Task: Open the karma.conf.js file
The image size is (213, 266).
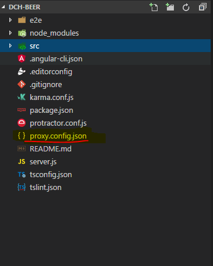Action: pyautogui.click(x=51, y=98)
